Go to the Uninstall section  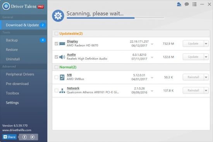click(x=24, y=59)
